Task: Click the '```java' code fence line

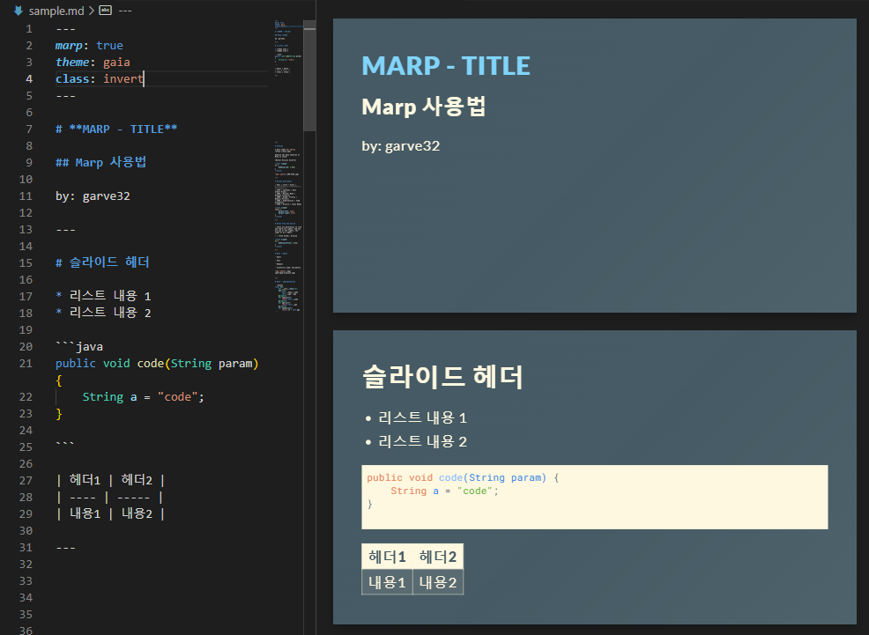Action: tap(79, 347)
